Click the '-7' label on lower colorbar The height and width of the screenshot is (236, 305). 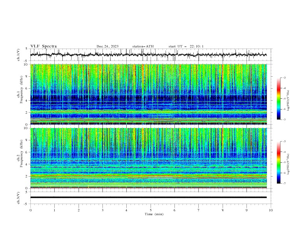click(x=284, y=184)
